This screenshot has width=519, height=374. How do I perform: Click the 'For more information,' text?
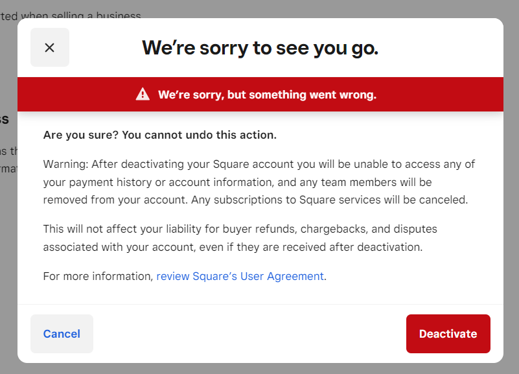[x=98, y=276]
